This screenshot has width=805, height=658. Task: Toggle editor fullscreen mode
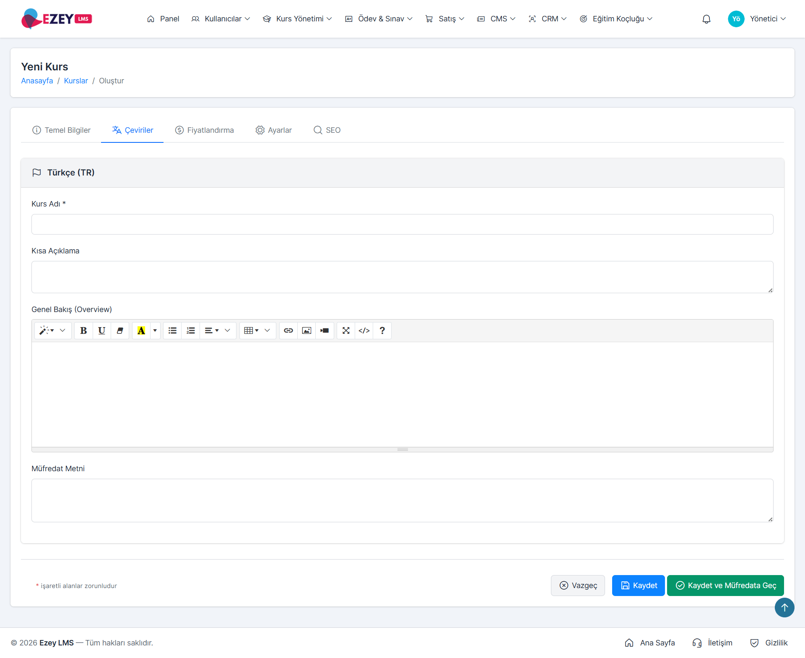coord(346,330)
